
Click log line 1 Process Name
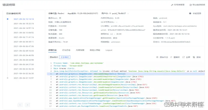[x=79, y=63]
